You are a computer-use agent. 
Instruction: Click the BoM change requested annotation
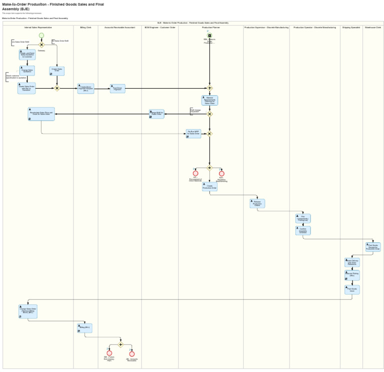(x=195, y=111)
